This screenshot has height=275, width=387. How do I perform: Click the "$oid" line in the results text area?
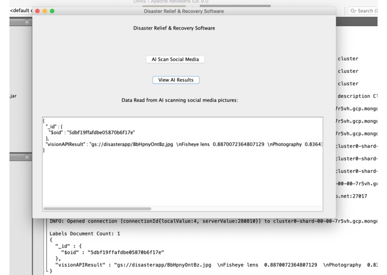pyautogui.click(x=92, y=132)
